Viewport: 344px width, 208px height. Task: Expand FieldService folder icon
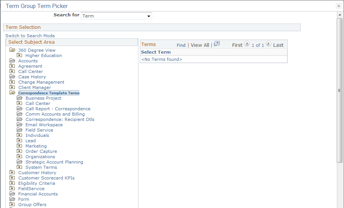click(12, 188)
